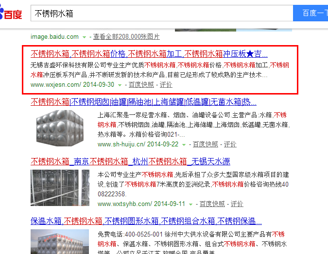Click the Baidu logo
Viewport: 328px width, 254px height.
11,13
